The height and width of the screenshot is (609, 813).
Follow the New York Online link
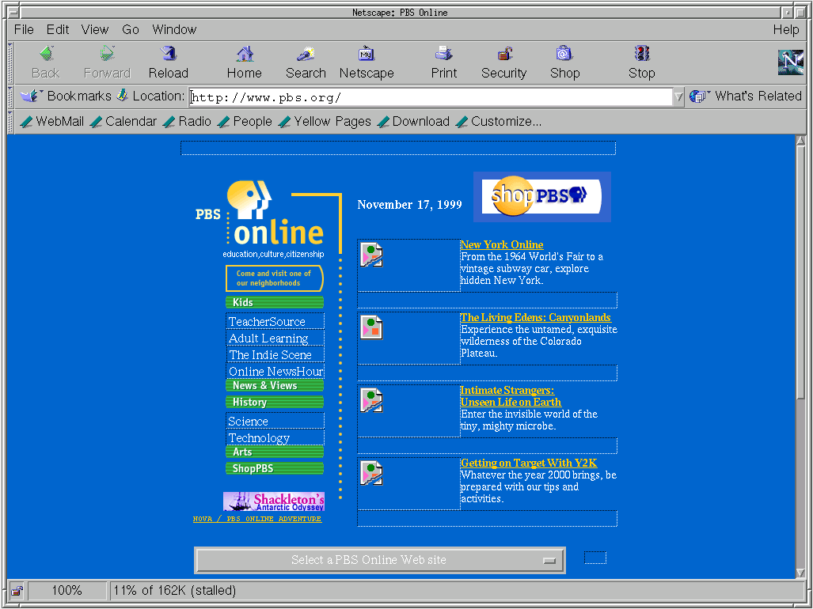502,244
